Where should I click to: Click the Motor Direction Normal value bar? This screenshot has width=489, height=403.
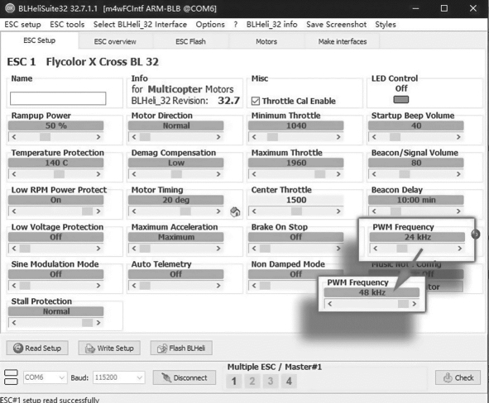(176, 126)
